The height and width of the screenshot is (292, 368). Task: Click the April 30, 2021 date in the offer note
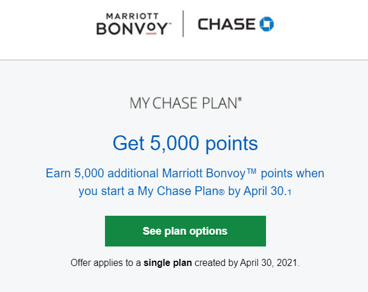tap(269, 263)
